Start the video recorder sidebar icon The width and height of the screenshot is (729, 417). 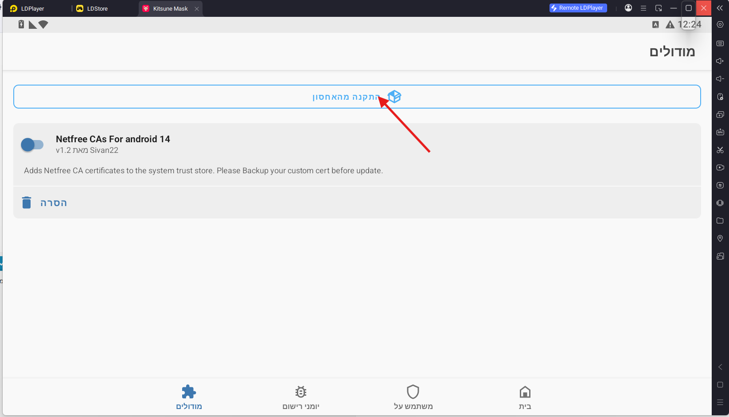point(720,168)
